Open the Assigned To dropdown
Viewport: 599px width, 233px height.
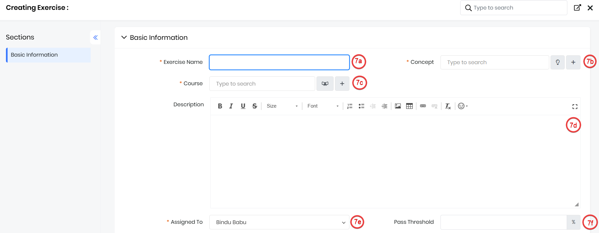[279, 222]
